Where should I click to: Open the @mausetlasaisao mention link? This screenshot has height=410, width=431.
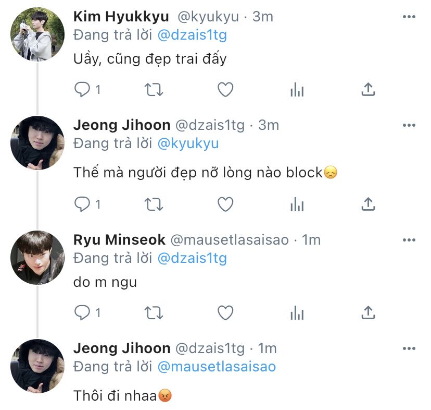[x=217, y=367]
